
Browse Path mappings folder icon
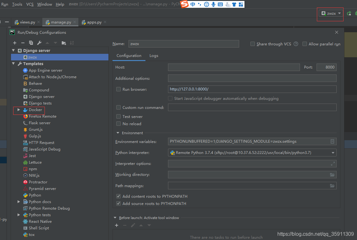pyautogui.click(x=332, y=186)
